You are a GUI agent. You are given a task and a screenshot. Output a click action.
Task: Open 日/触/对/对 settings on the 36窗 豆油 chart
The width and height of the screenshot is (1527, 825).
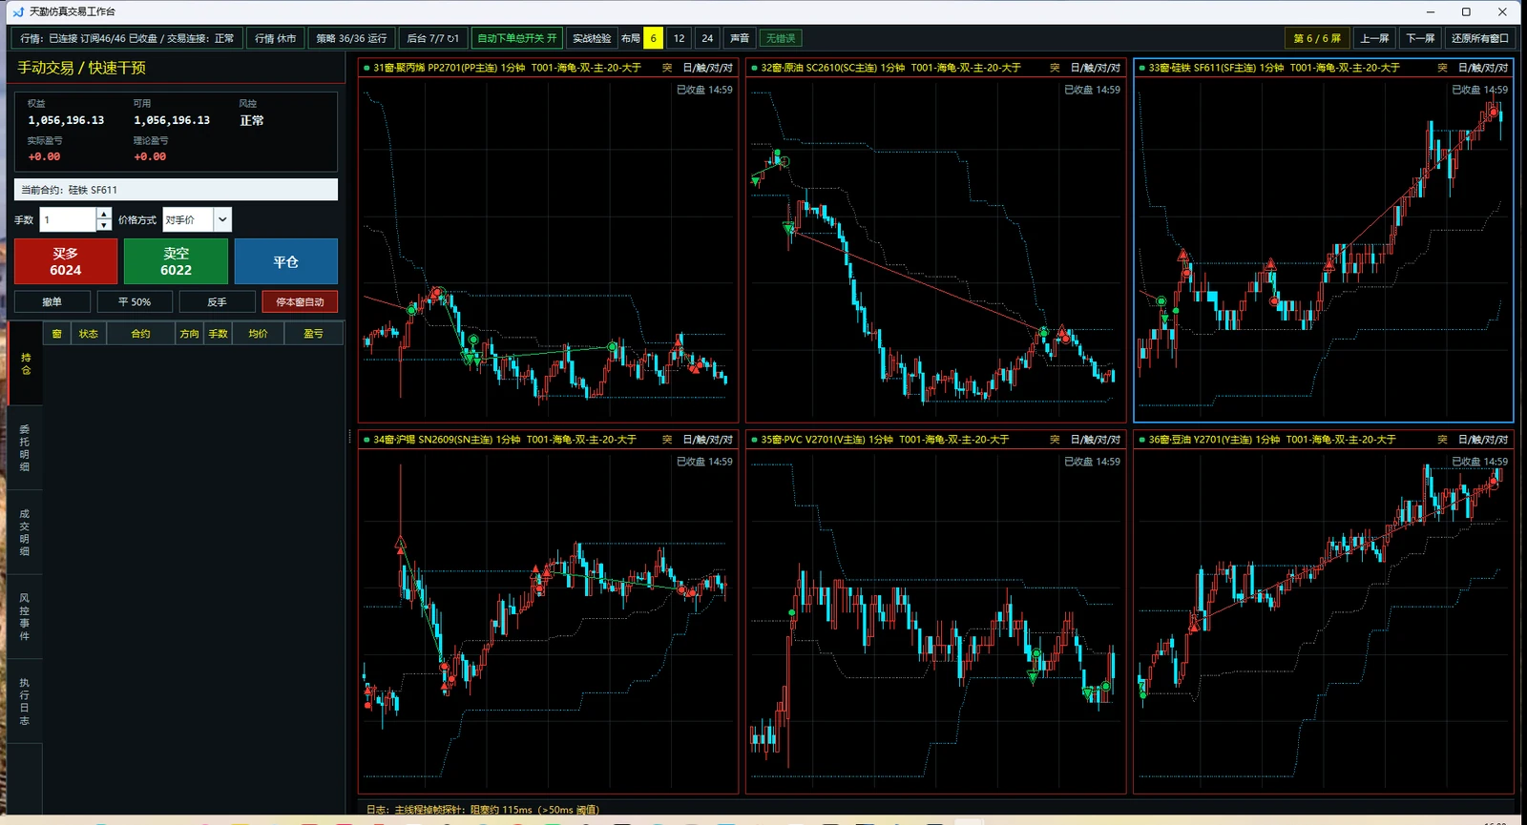point(1483,440)
